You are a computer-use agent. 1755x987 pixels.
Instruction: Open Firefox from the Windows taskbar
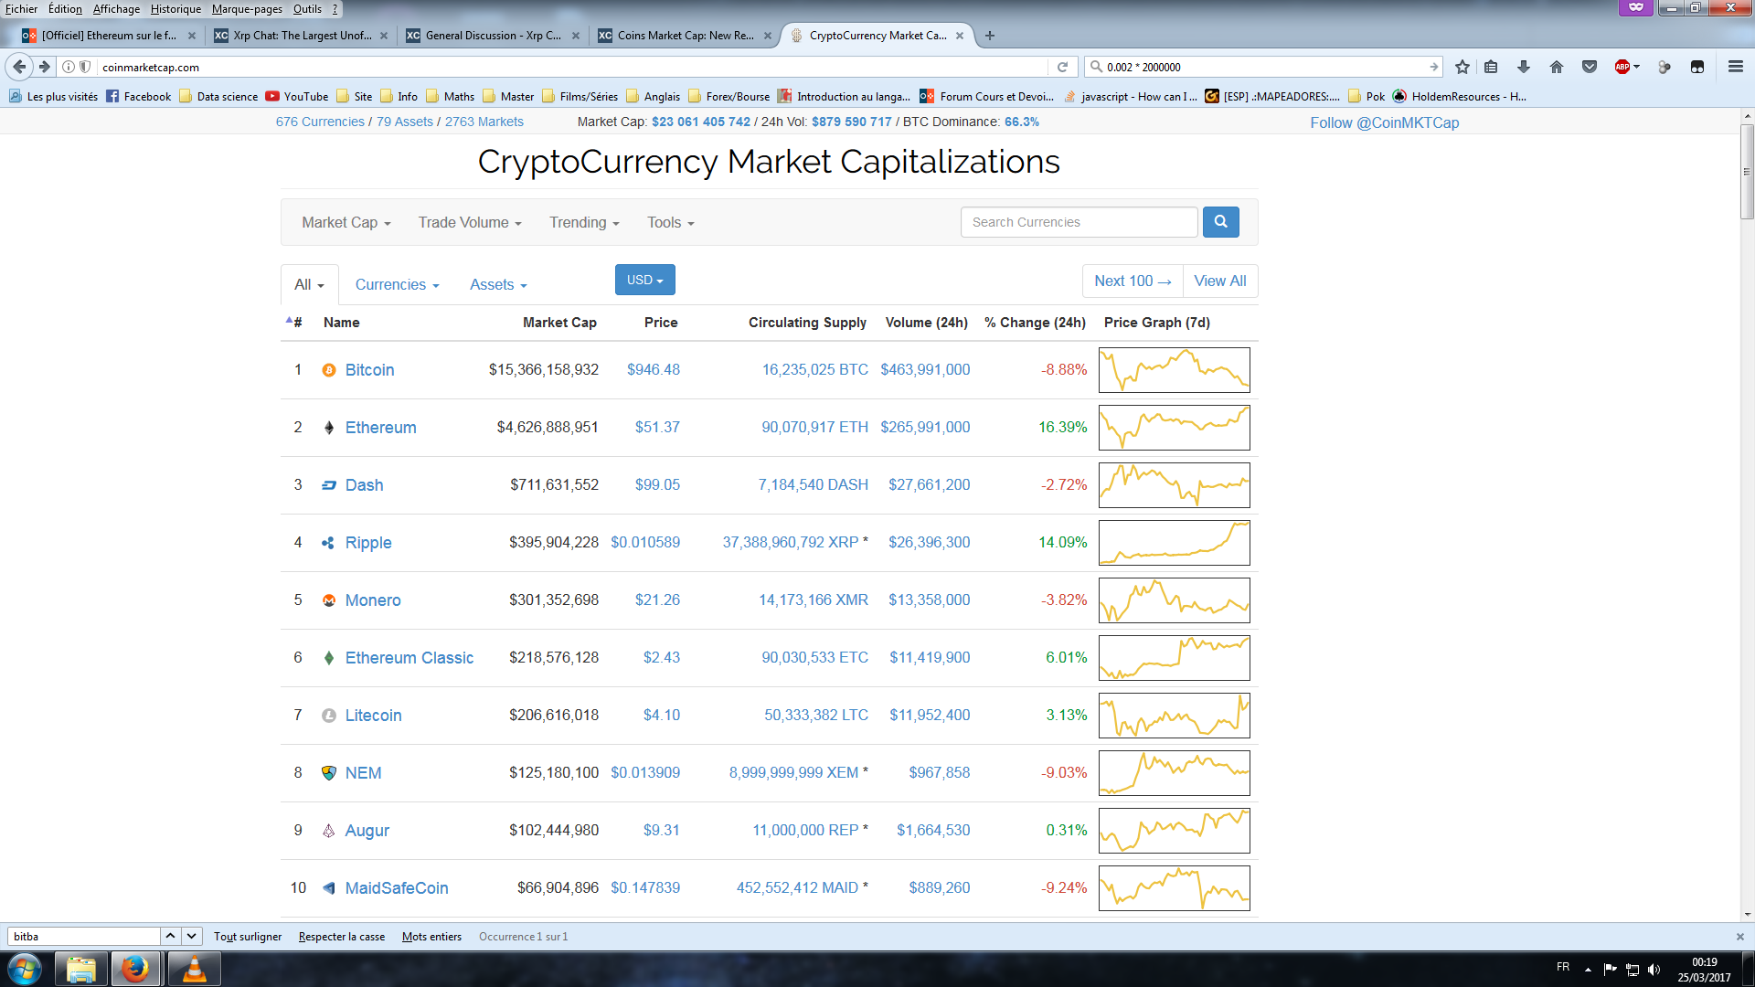(135, 969)
